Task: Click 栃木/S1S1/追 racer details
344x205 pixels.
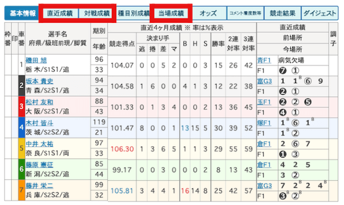Action: click(x=47, y=70)
